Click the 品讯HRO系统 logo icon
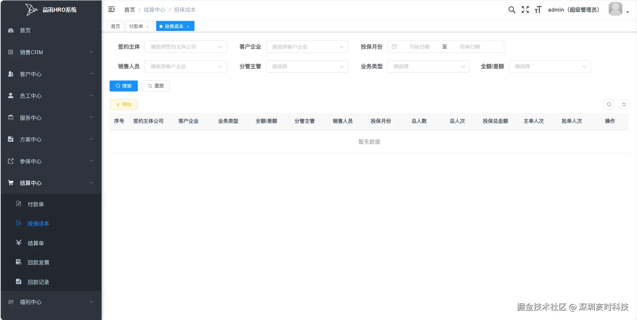637x320 pixels. (31, 10)
